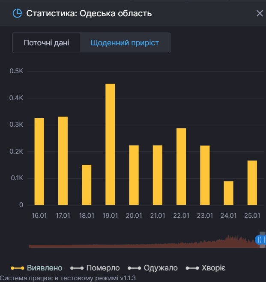Click the shortest bar for 24.01
266x282 pixels.
coord(228,193)
